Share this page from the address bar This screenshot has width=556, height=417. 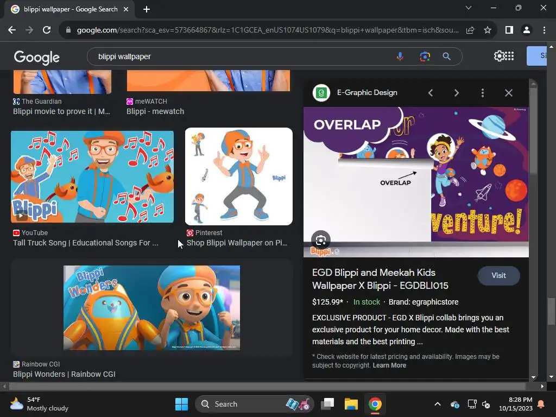point(470,30)
